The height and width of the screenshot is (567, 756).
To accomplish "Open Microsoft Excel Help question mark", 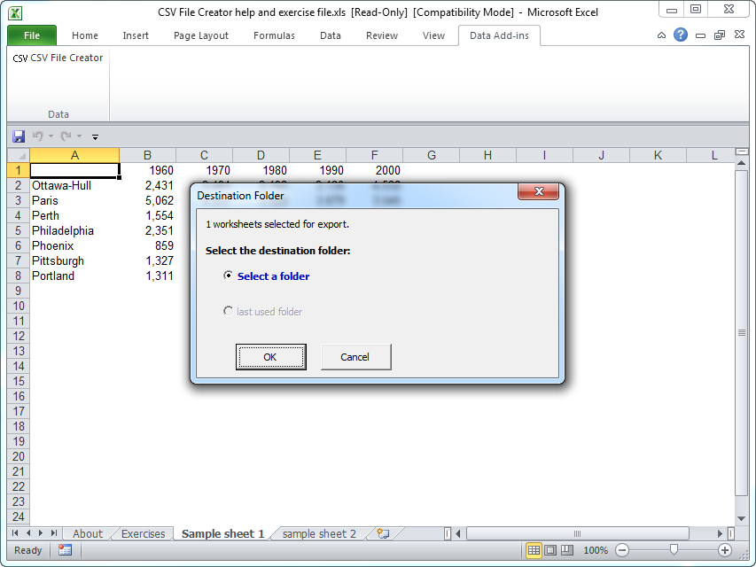I will pos(681,35).
